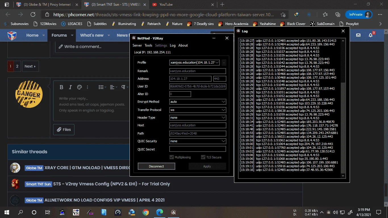Click the browser address bar URL

[x=164, y=14]
